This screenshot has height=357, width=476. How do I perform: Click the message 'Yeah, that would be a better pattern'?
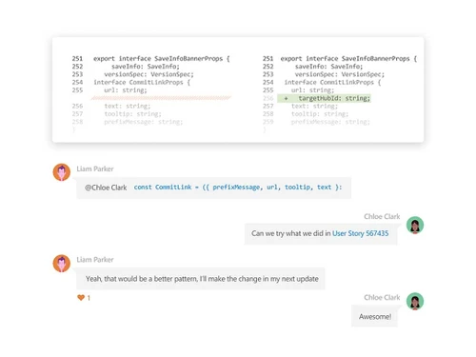click(202, 279)
